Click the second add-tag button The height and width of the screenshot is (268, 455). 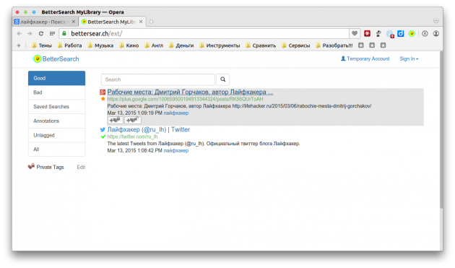click(133, 120)
